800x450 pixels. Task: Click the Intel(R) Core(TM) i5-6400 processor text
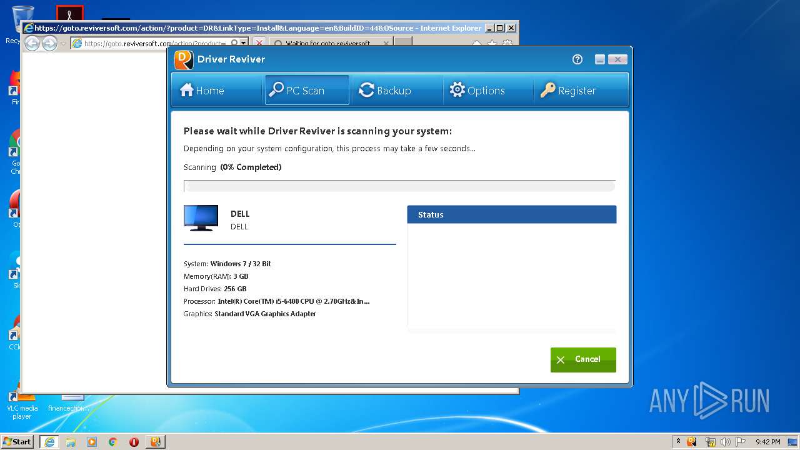[294, 301]
